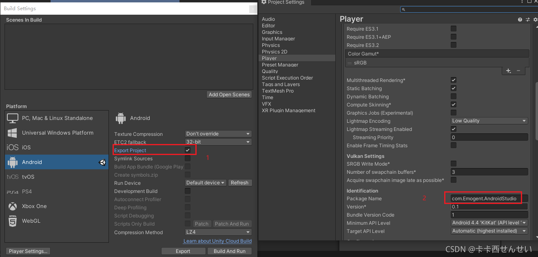This screenshot has height=257, width=538.
Task: Add a Color Gamut with plus icon
Action: pos(509,71)
